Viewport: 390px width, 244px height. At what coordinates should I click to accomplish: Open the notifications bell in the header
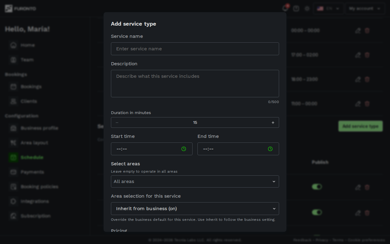point(285,9)
